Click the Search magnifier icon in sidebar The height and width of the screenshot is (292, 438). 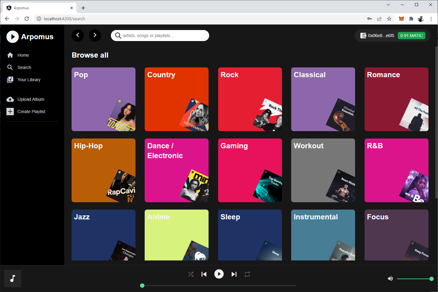(x=10, y=67)
